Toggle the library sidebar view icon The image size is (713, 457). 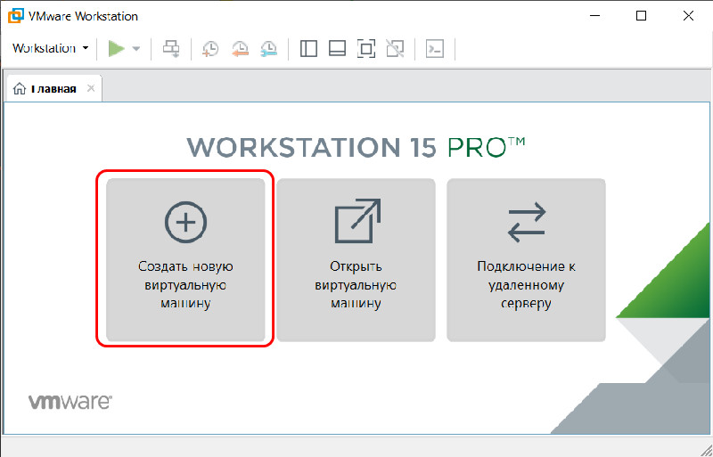[x=308, y=49]
